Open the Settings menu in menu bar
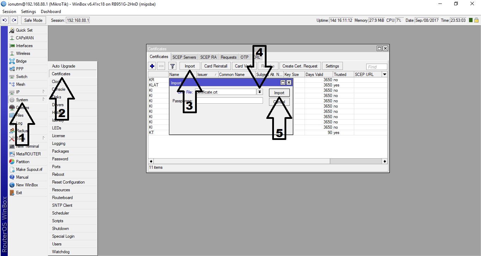This screenshot has width=481, height=256. tap(29, 12)
